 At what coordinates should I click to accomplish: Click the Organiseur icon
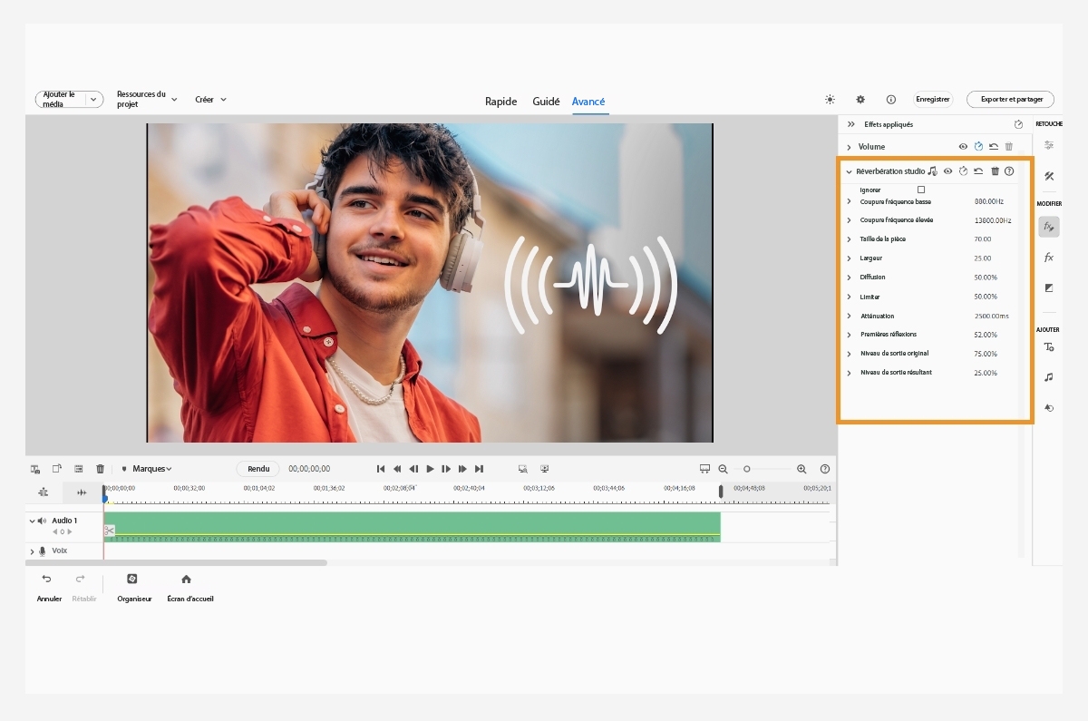[131, 579]
